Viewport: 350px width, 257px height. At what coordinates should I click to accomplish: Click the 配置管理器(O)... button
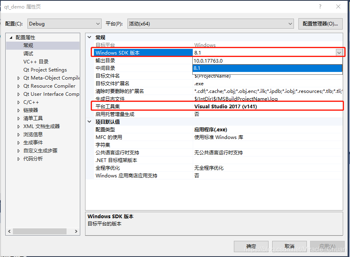[320, 24]
